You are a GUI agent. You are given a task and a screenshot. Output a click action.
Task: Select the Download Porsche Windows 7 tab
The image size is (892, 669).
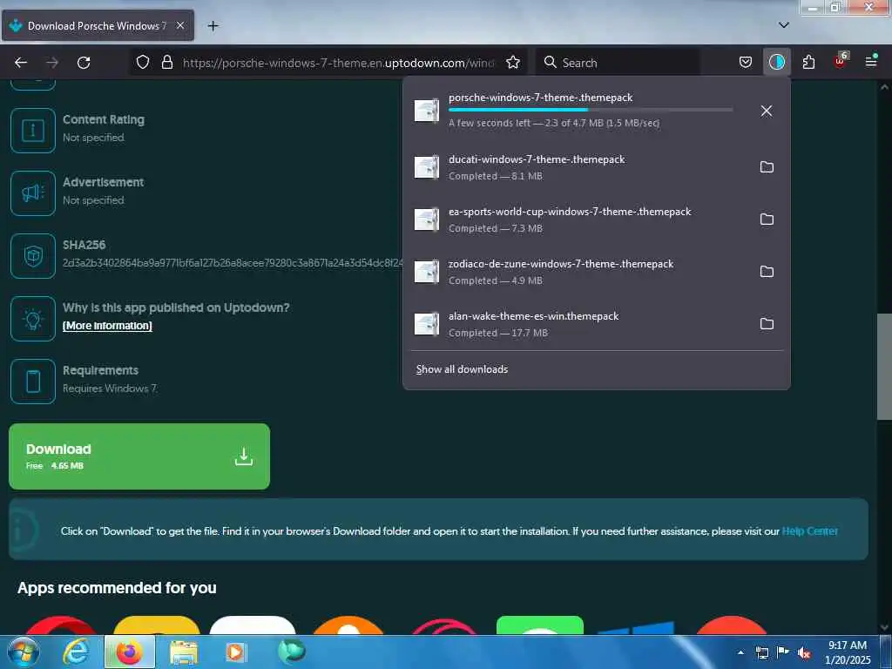tap(98, 25)
